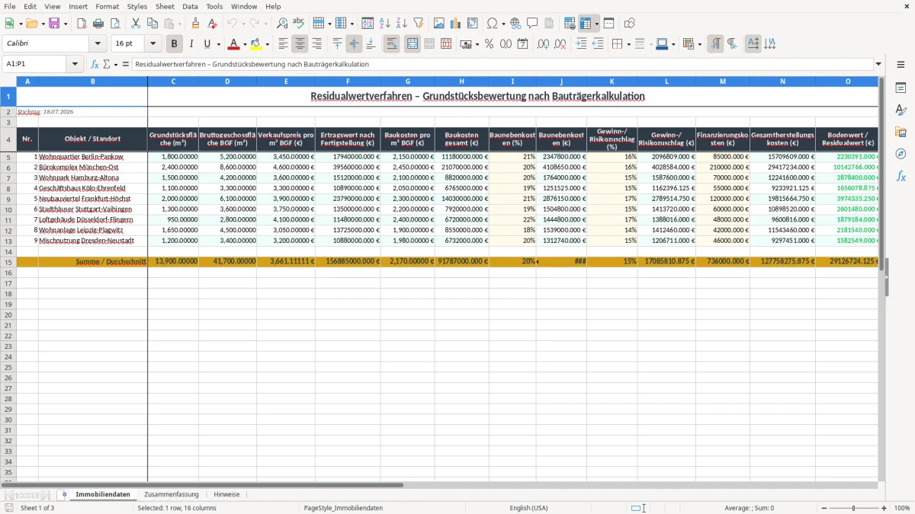Toggle Left-To-Right text direction

[x=715, y=44]
